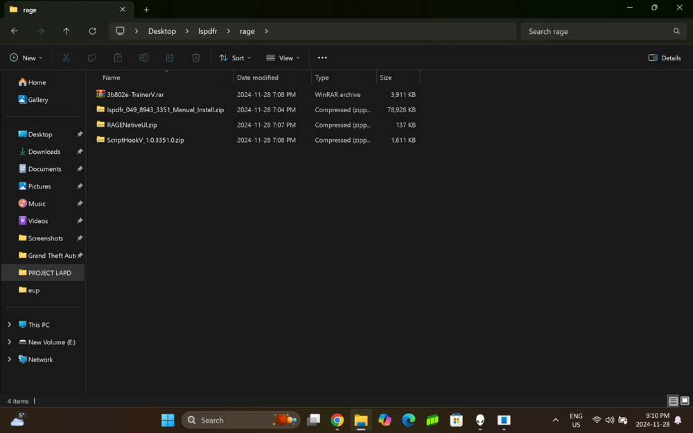Click the Copy icon in the toolbar
Viewport: 693px width, 433px height.
point(91,58)
